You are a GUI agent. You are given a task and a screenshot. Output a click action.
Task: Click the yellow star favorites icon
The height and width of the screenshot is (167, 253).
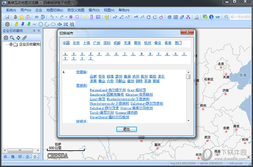[22, 17]
